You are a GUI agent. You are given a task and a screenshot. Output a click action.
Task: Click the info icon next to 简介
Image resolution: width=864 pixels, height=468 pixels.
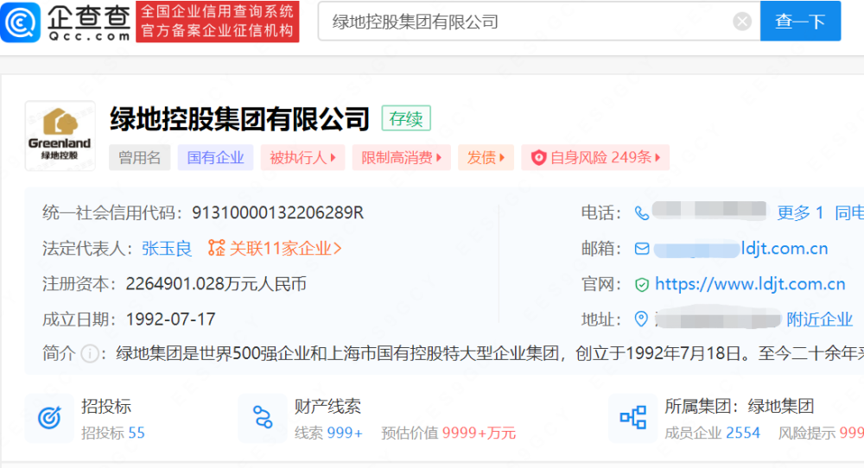(89, 353)
